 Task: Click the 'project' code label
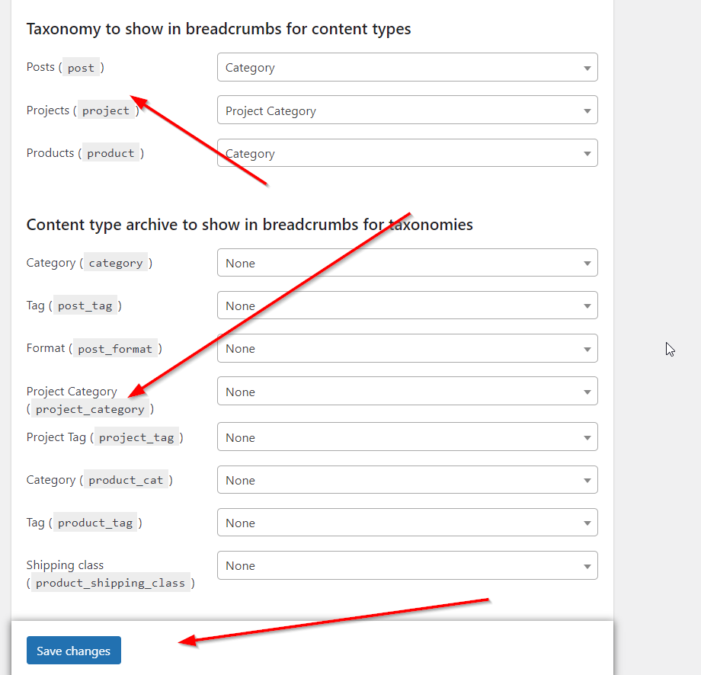[106, 110]
